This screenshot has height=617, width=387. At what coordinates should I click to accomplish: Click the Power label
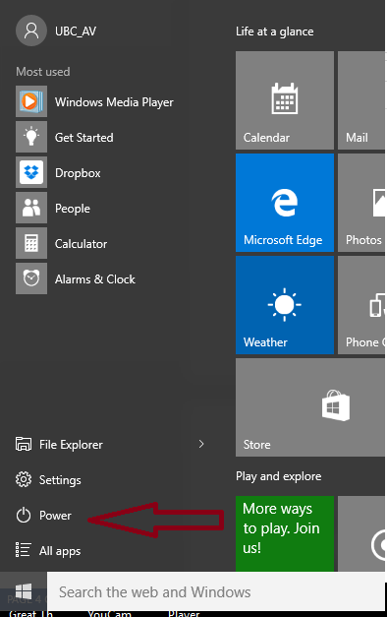pos(55,516)
